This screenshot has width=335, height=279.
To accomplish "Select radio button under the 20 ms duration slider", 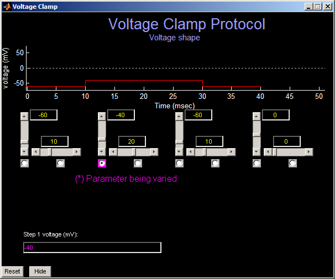I will (x=138, y=163).
